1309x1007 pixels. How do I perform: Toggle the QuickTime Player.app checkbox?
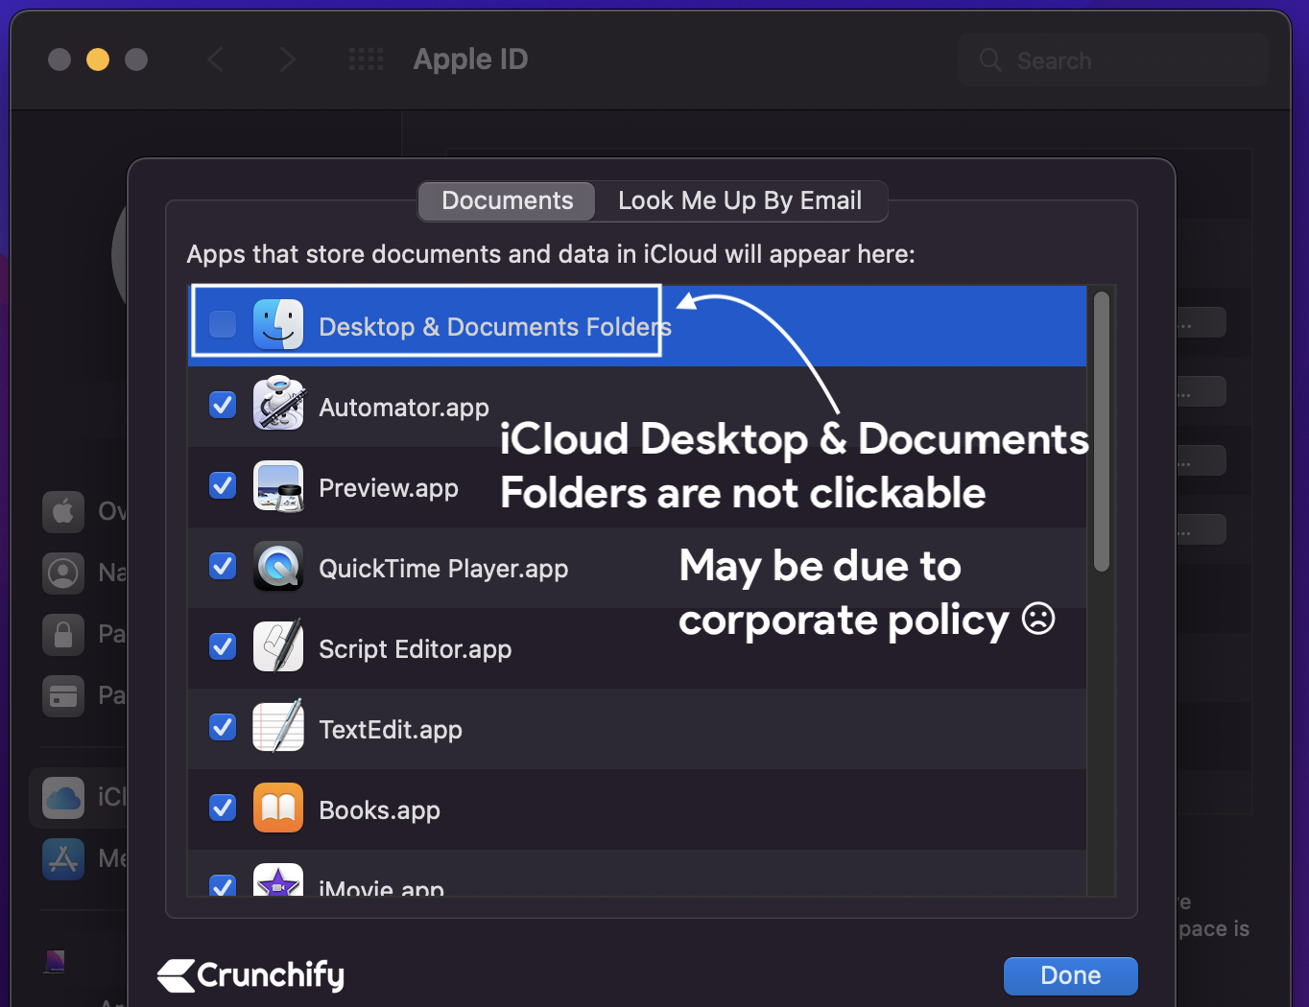(223, 566)
